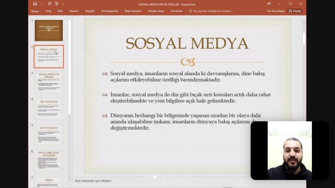335x188 pixels.
Task: Click the Redo/Repeat icon
Action: coord(49,4)
